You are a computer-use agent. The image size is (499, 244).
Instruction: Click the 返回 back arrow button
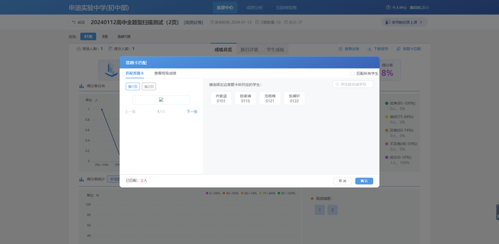79,22
